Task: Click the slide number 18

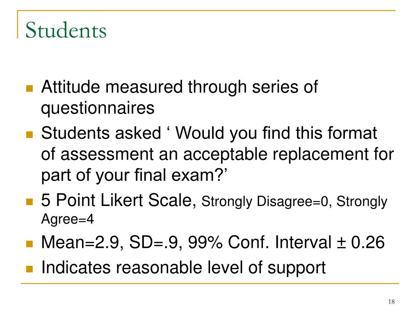Action: (391, 302)
